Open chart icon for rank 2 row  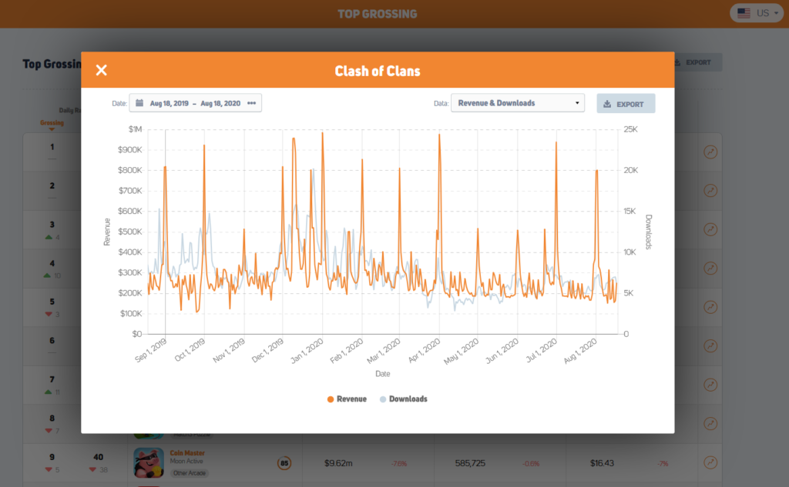pos(710,191)
